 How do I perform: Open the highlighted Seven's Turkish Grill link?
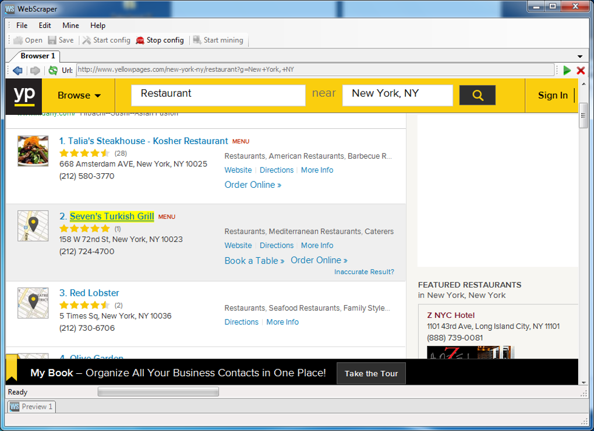[112, 216]
